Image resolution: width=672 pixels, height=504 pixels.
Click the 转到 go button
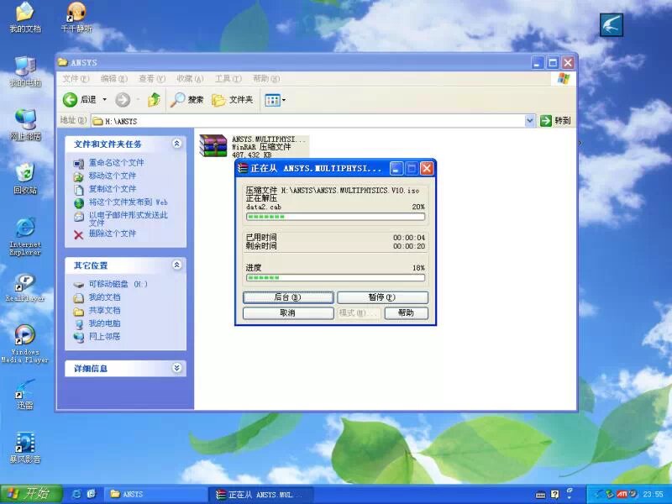tap(555, 121)
